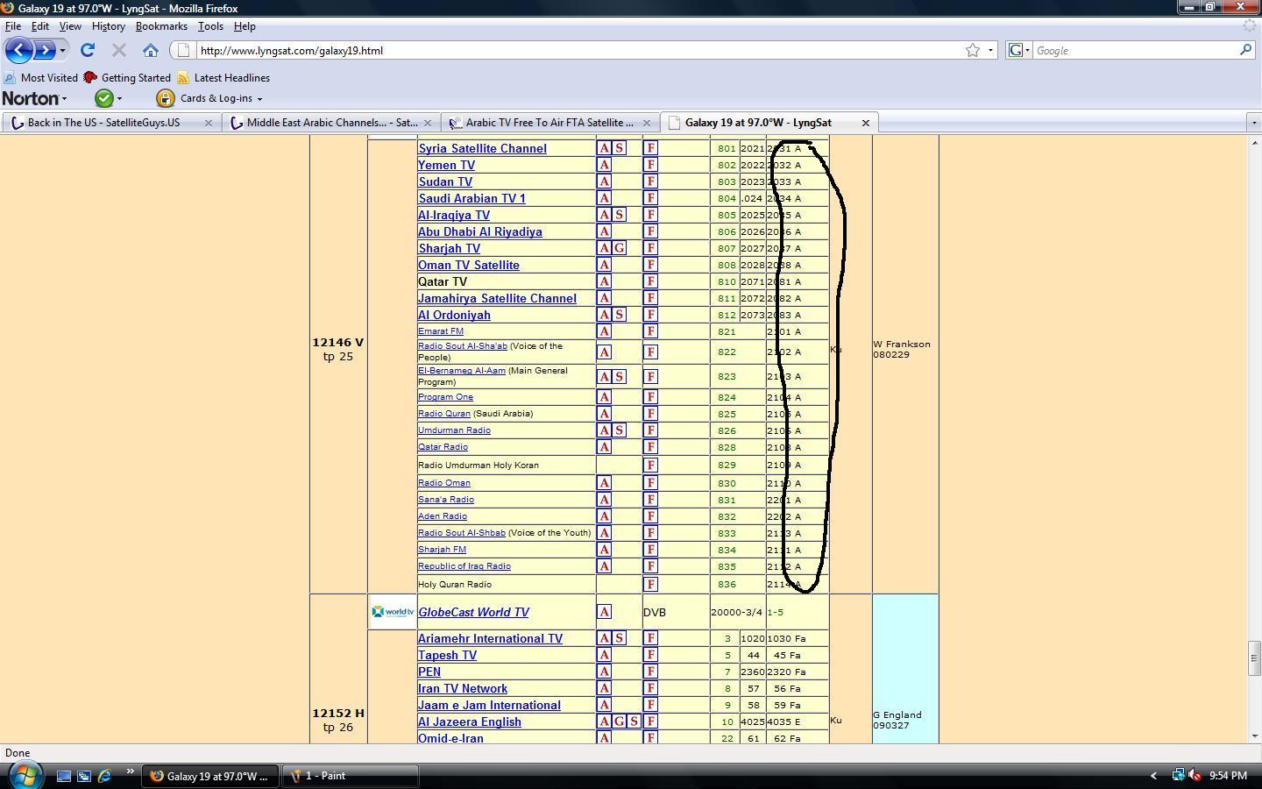Open Jamahirya Satellite Channel link

[497, 298]
